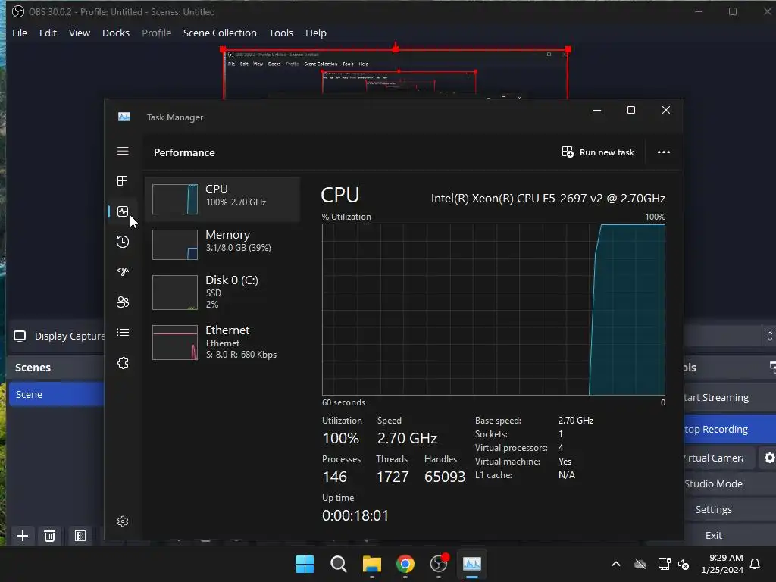Click the Virtual processors value 4

coord(561,448)
